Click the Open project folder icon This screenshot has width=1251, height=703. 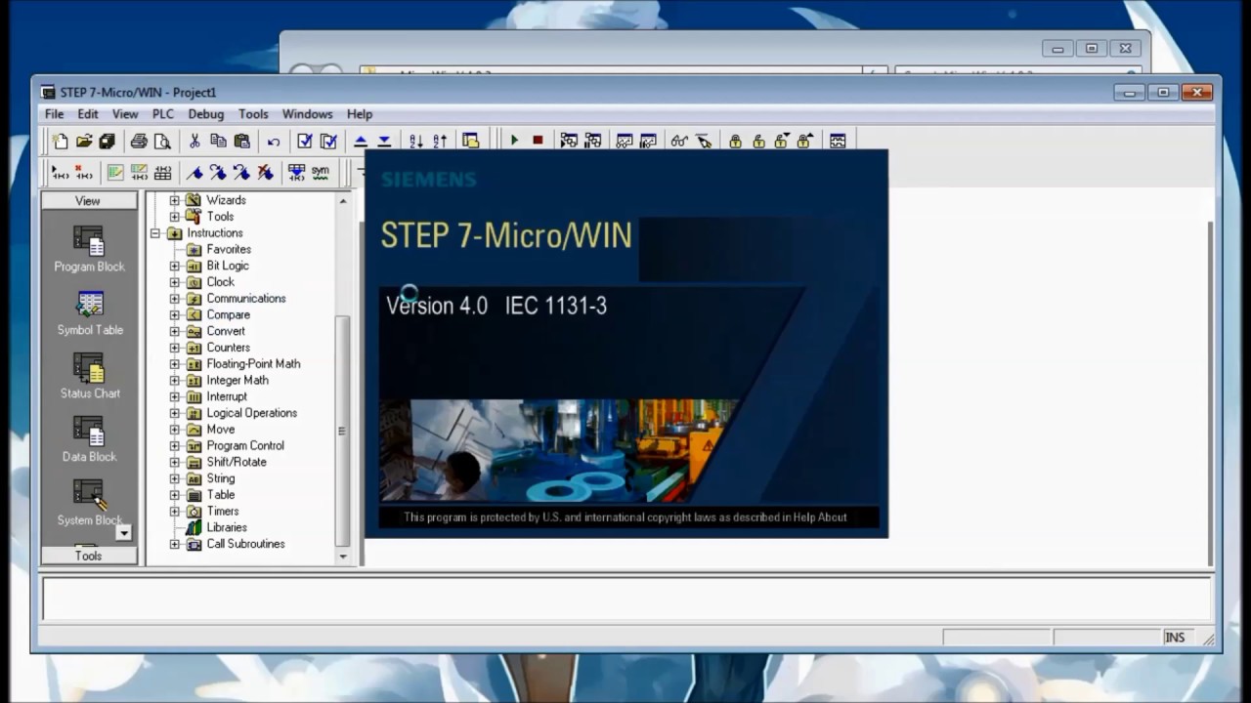pos(84,141)
